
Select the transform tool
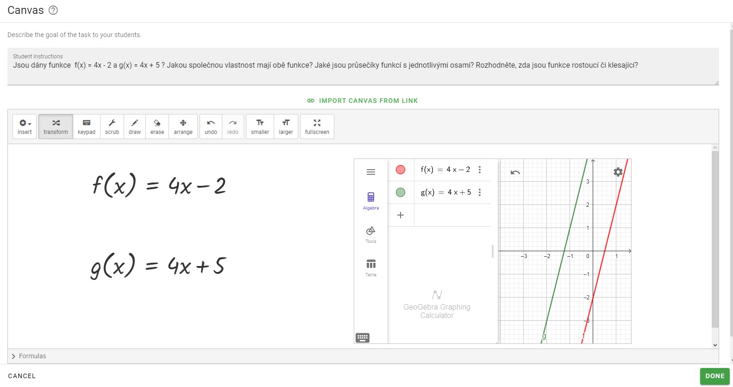[x=56, y=127]
